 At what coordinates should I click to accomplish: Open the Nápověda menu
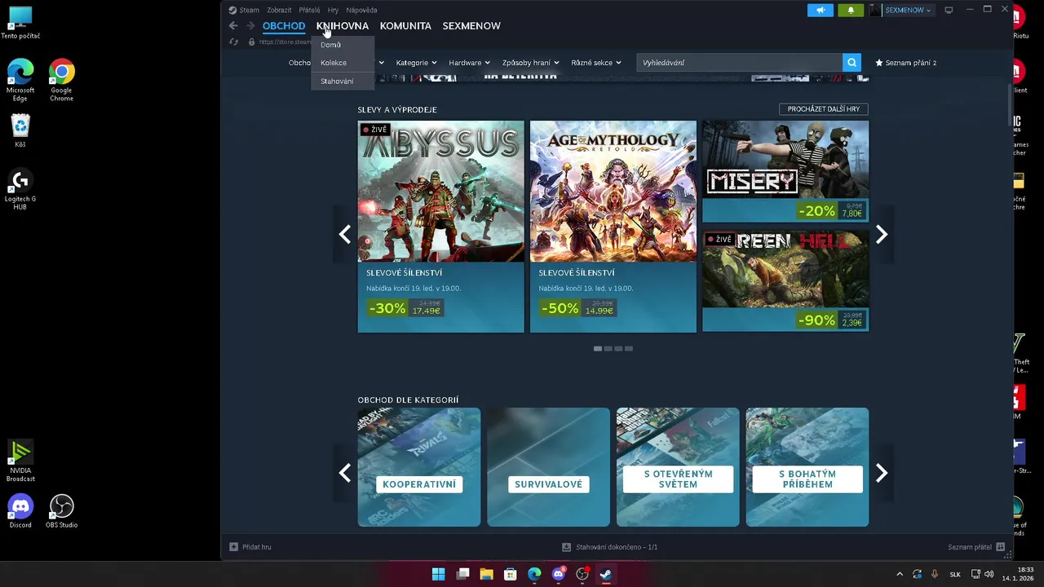(x=361, y=10)
